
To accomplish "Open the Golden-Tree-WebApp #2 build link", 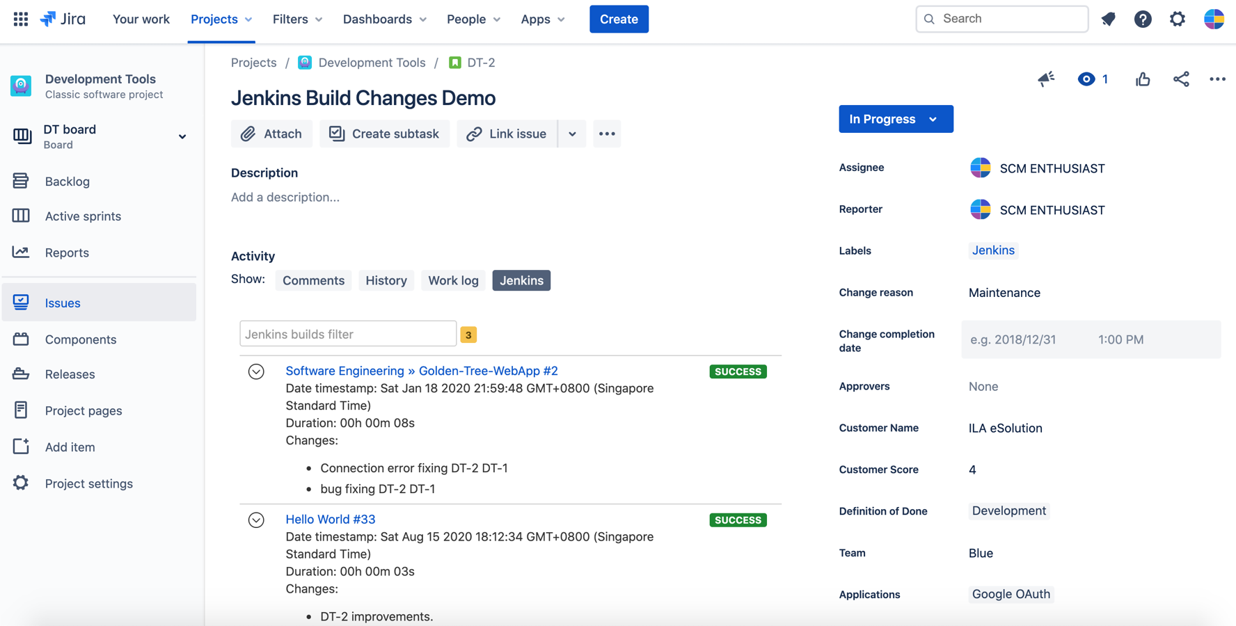I will [x=421, y=371].
